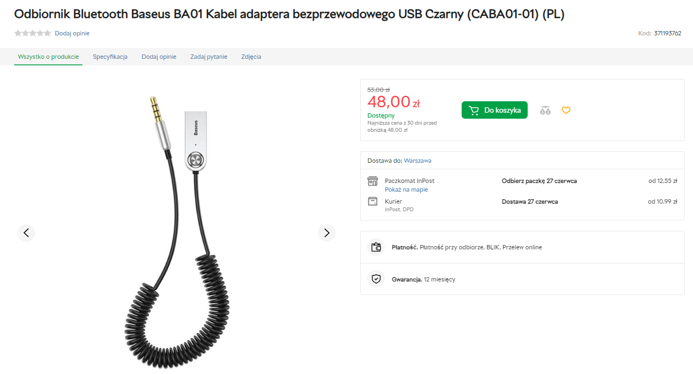The width and height of the screenshot is (693, 374).
Task: Open Pokaż na mapie link
Action: click(x=406, y=189)
